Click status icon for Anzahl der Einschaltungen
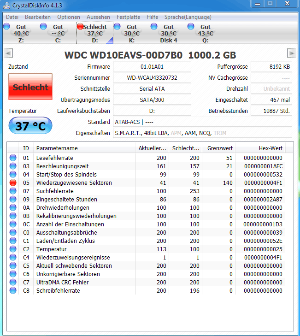300x336 pixels. click(x=13, y=224)
